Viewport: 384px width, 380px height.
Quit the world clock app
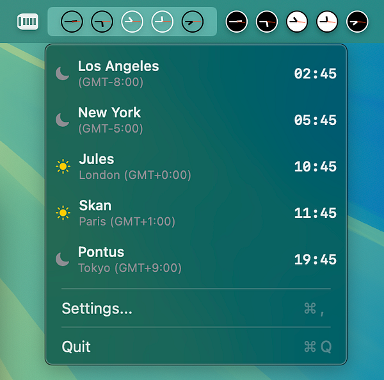point(196,347)
